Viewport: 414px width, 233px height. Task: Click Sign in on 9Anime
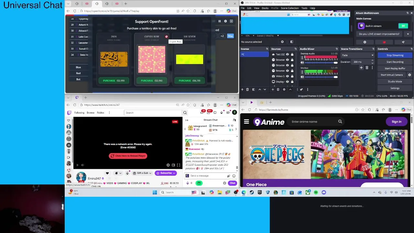[x=397, y=122]
